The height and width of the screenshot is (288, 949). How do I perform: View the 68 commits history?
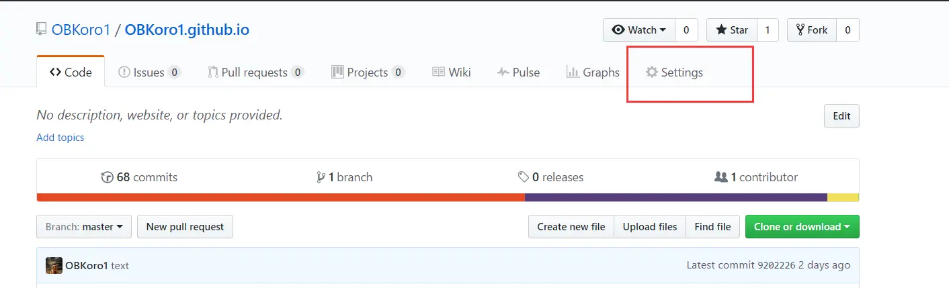tap(139, 177)
